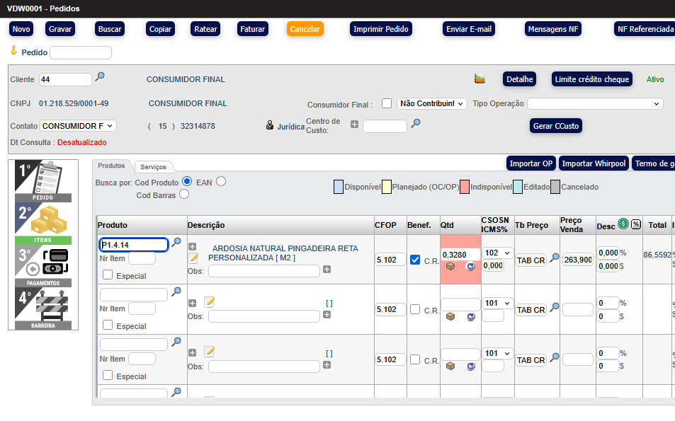This screenshot has height=421, width=675.
Task: Open the Contato dropdown showing CONSUMIDOR F
Action: (78, 126)
